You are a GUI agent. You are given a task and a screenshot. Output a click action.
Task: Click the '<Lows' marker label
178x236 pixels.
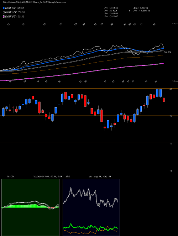175,81
